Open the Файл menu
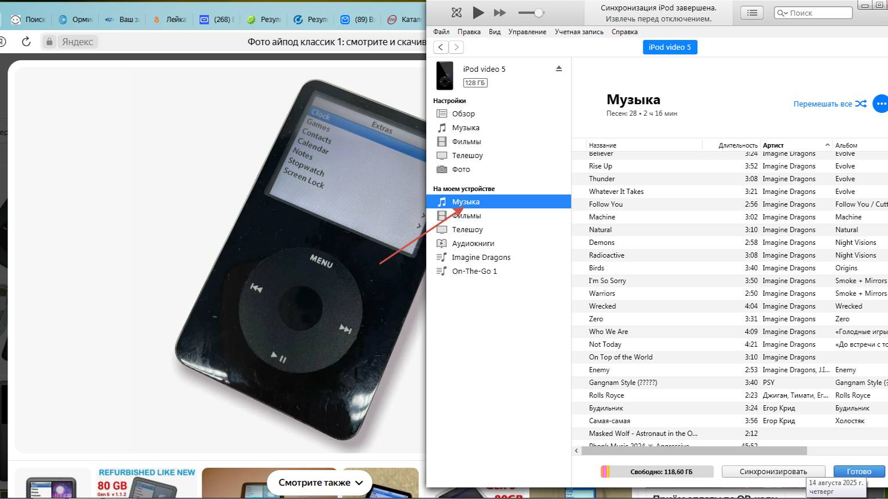 [441, 32]
